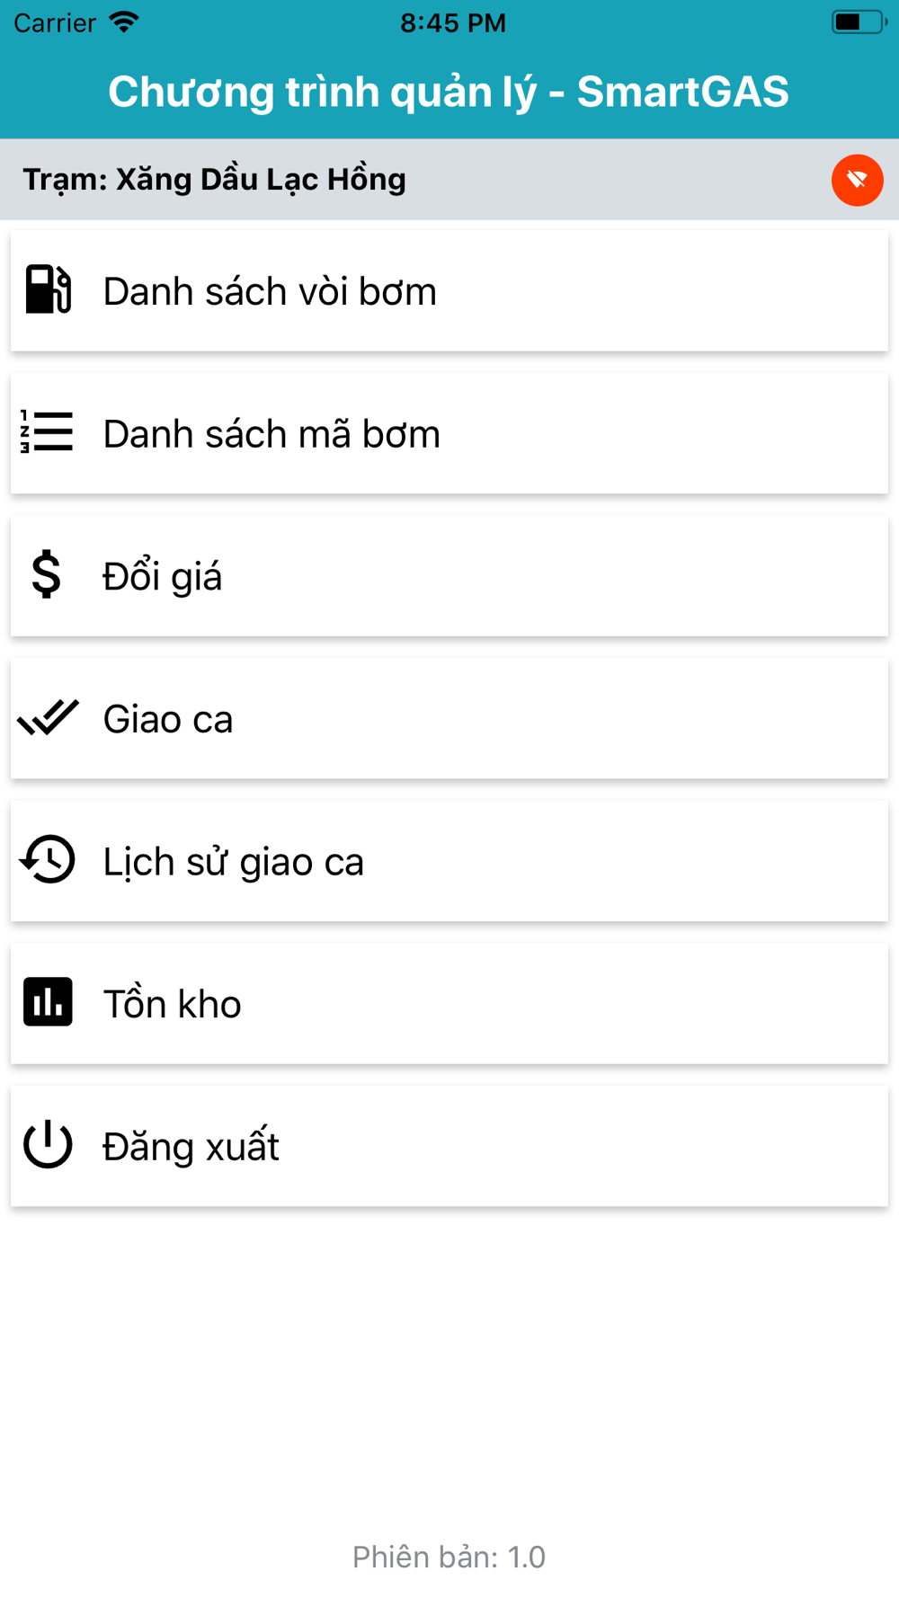Click the history clock icon
Screen dimensions: 899x1598
click(48, 860)
